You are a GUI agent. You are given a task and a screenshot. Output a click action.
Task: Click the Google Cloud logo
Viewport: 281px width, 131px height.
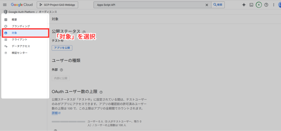[22, 5]
